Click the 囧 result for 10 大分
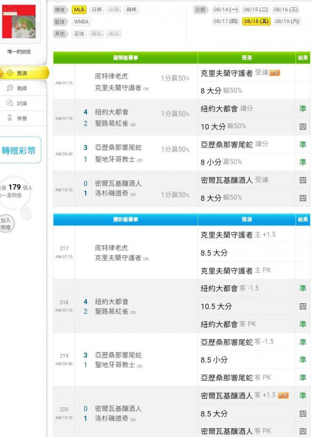This screenshot has width=312, height=437. [x=302, y=127]
